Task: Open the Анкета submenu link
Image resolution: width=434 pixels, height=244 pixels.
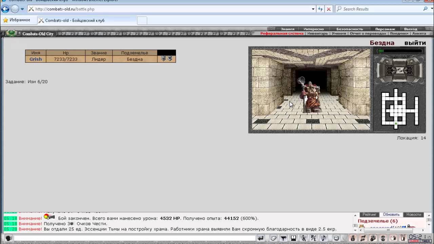Action: [x=419, y=34]
